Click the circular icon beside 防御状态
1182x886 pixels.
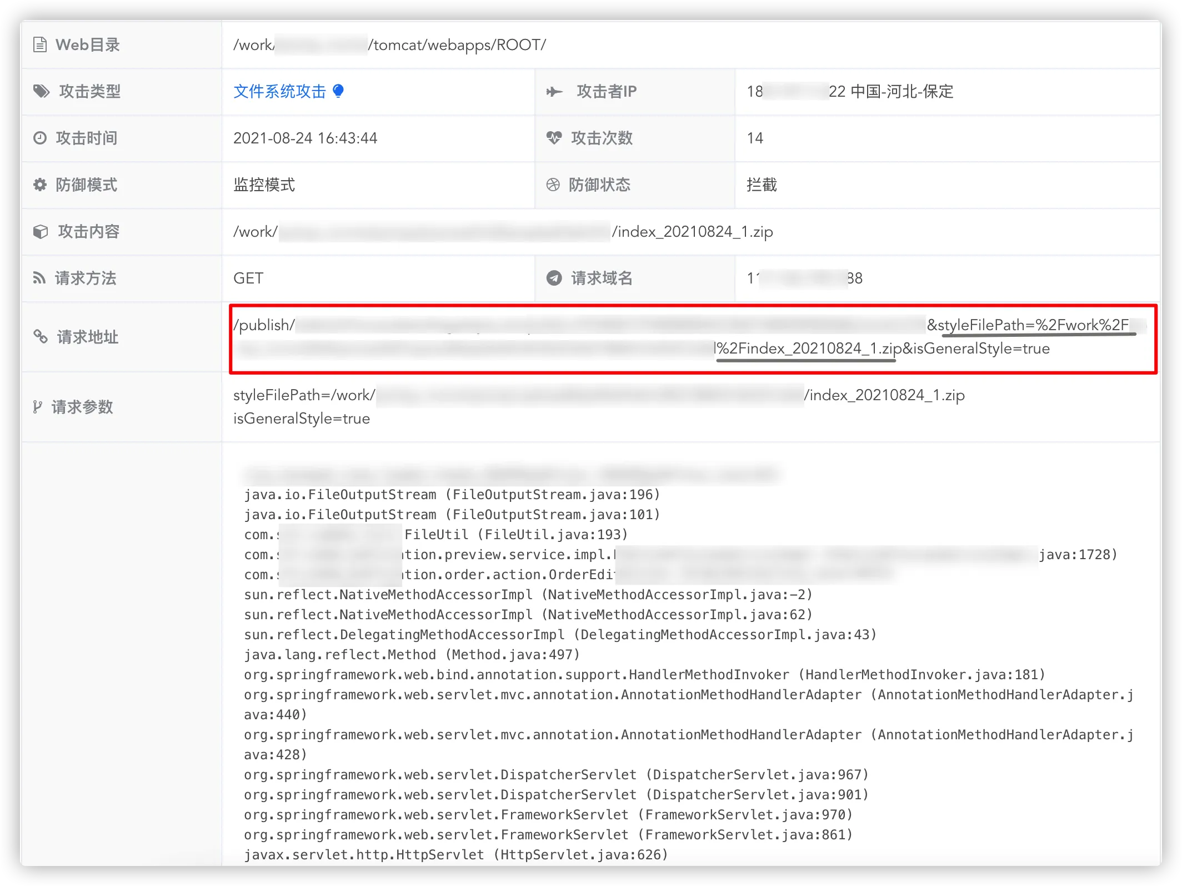coord(553,185)
